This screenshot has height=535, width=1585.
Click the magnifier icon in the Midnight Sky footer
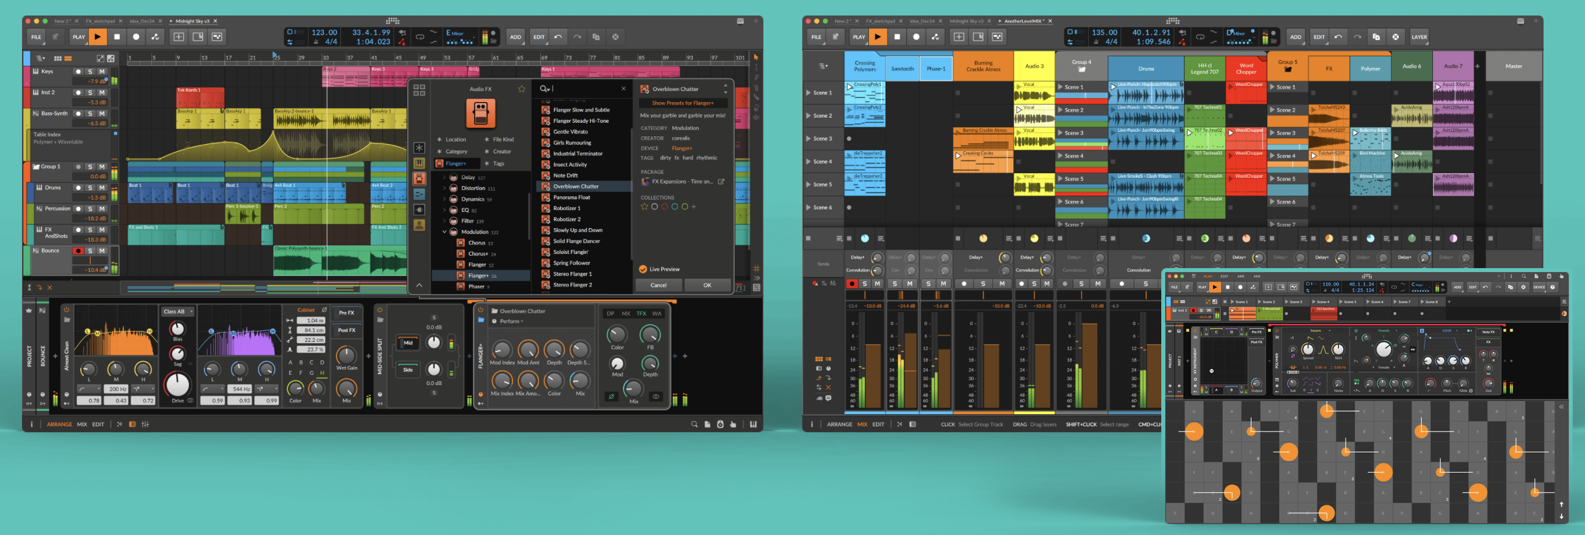point(694,425)
